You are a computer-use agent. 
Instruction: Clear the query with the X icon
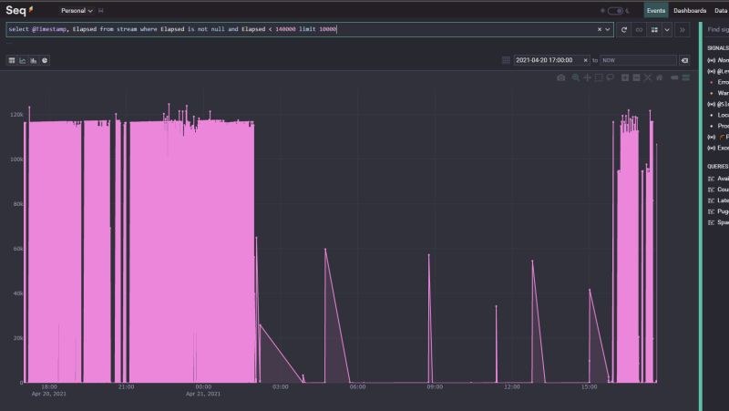pyautogui.click(x=600, y=29)
